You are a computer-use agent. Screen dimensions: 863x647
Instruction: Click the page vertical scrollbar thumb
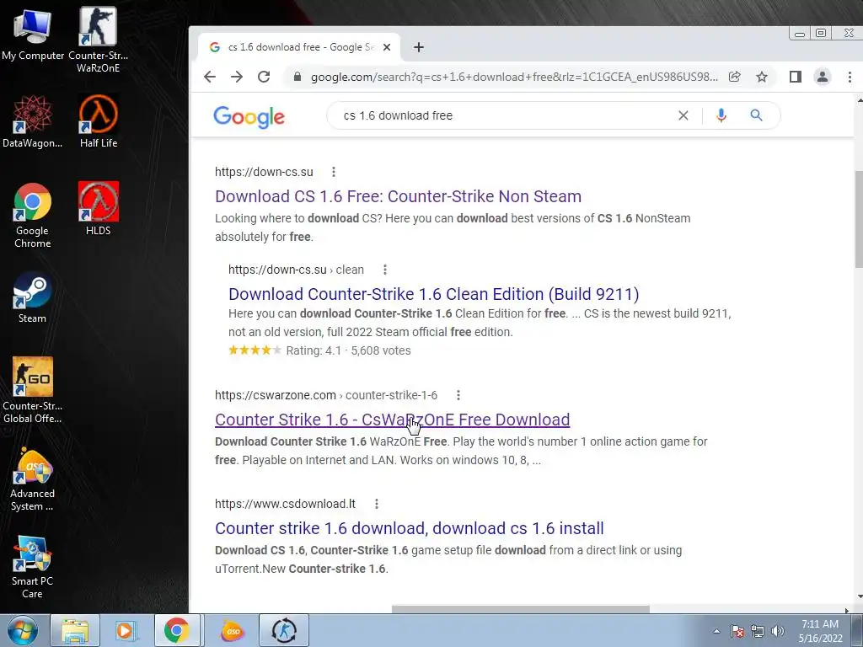click(858, 220)
